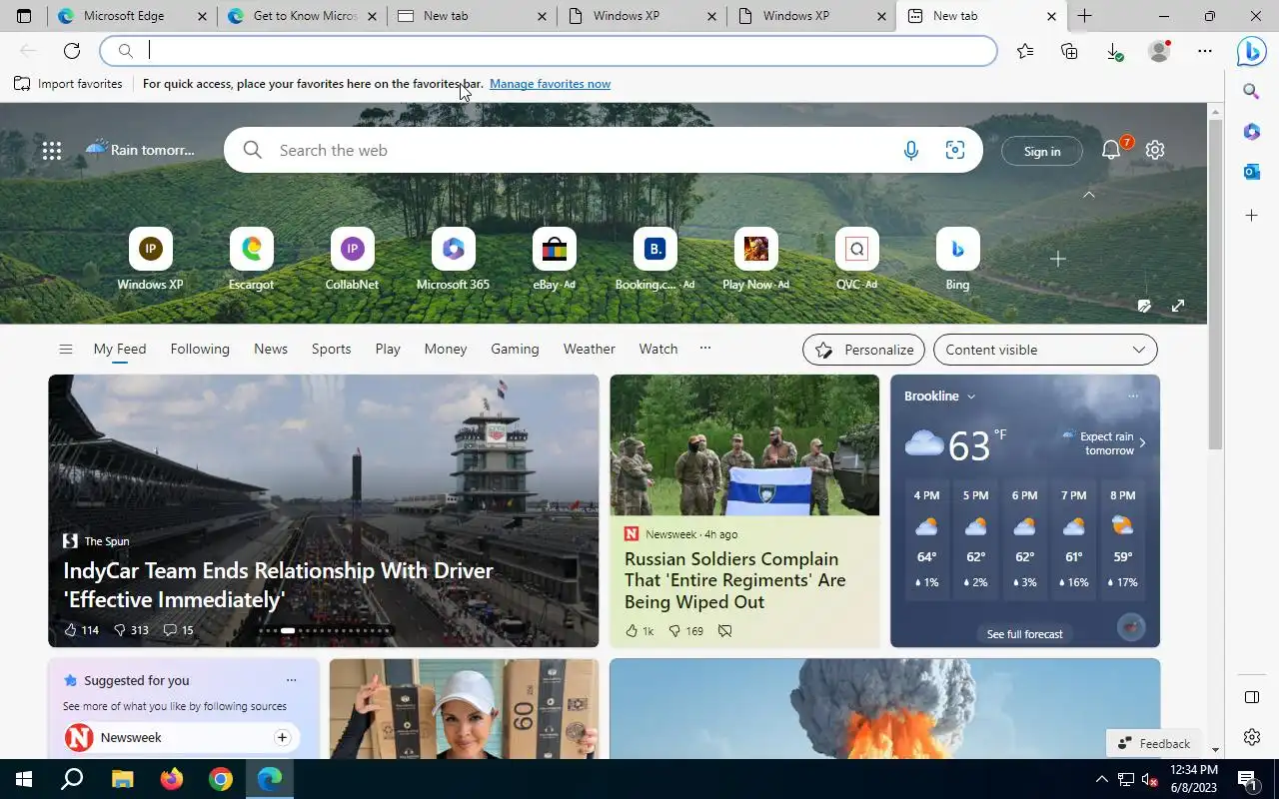Add a sidebar app with plus
Screen dimensions: 1279x799
pos(1251,216)
